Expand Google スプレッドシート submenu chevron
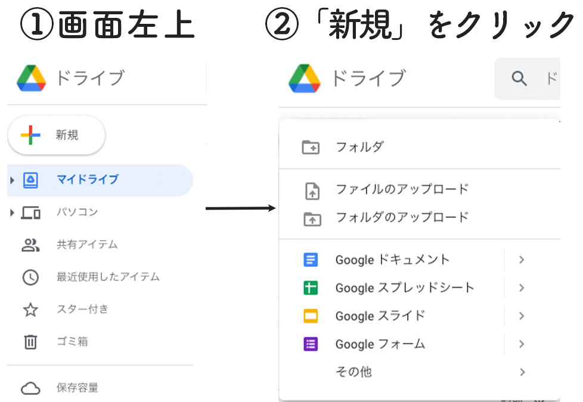Screen dimensions: 583x402 [x=522, y=288]
